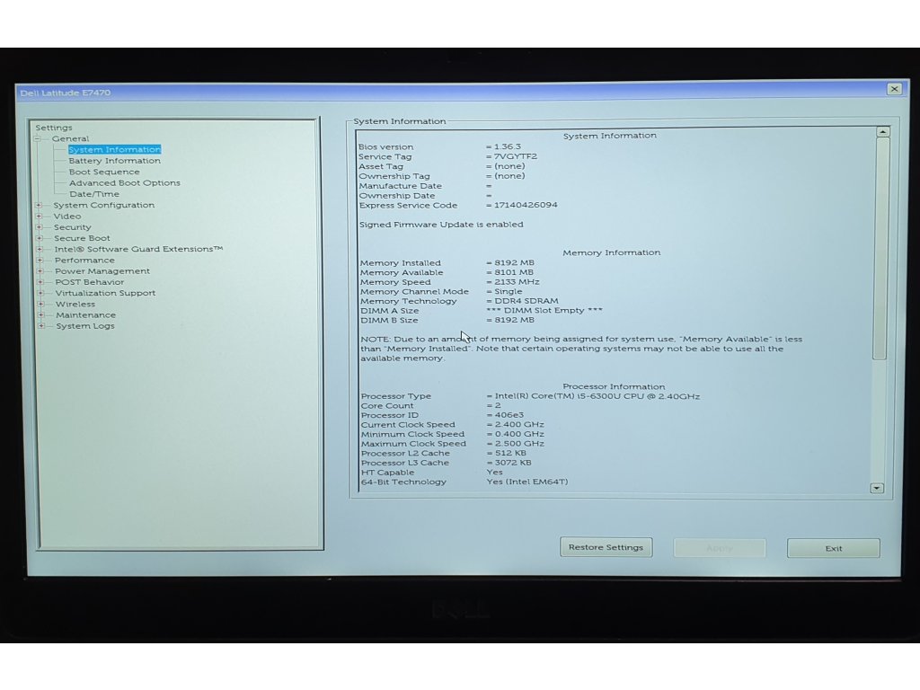The width and height of the screenshot is (920, 690).
Task: Expand the System Logs node
Action: click(40, 326)
